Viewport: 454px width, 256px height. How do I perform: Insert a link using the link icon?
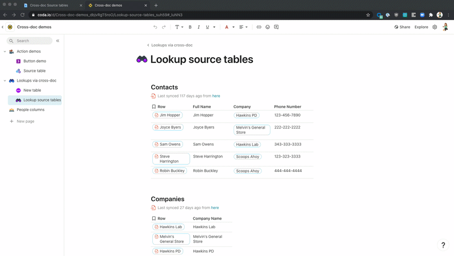tap(259, 27)
